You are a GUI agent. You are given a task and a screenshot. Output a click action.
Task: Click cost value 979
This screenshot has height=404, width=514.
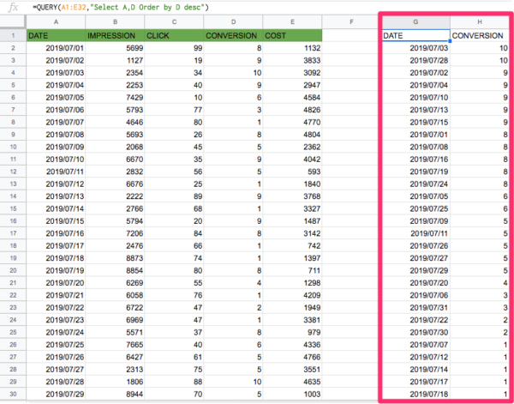click(x=292, y=332)
